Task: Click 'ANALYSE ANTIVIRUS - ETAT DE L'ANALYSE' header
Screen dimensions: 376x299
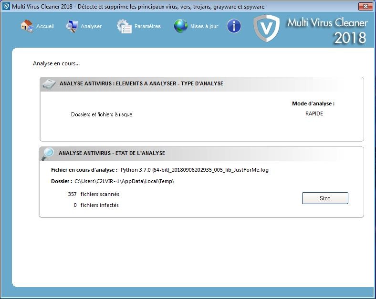Action: tap(112, 153)
